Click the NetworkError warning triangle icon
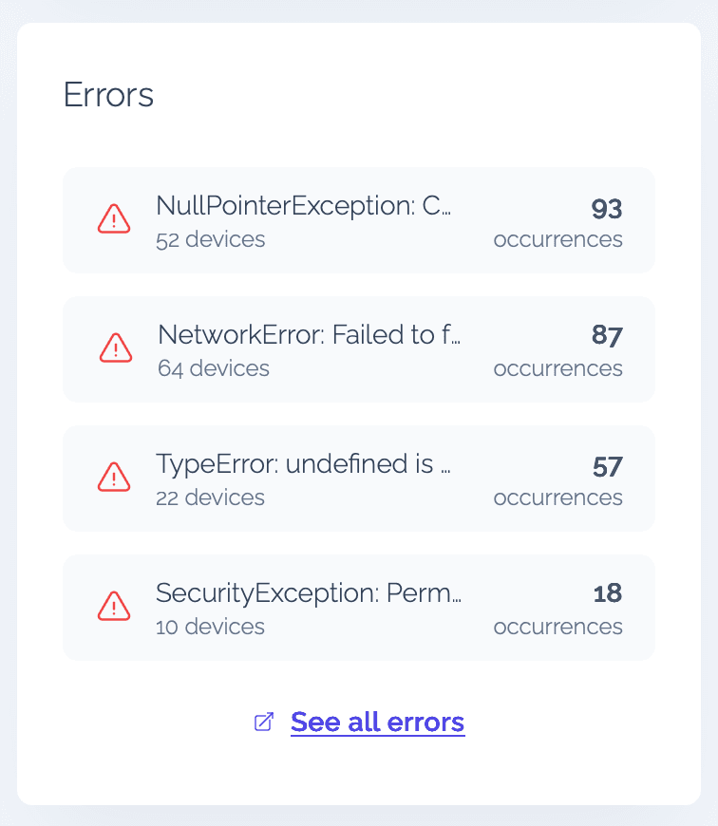 (115, 348)
